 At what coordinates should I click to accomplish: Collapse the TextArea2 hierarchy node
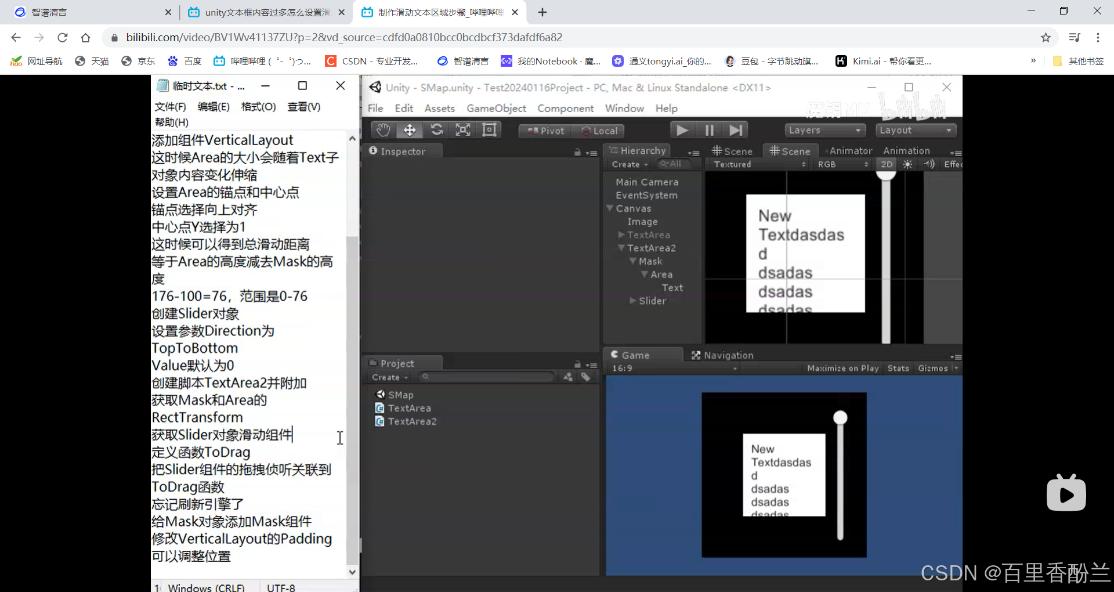621,248
